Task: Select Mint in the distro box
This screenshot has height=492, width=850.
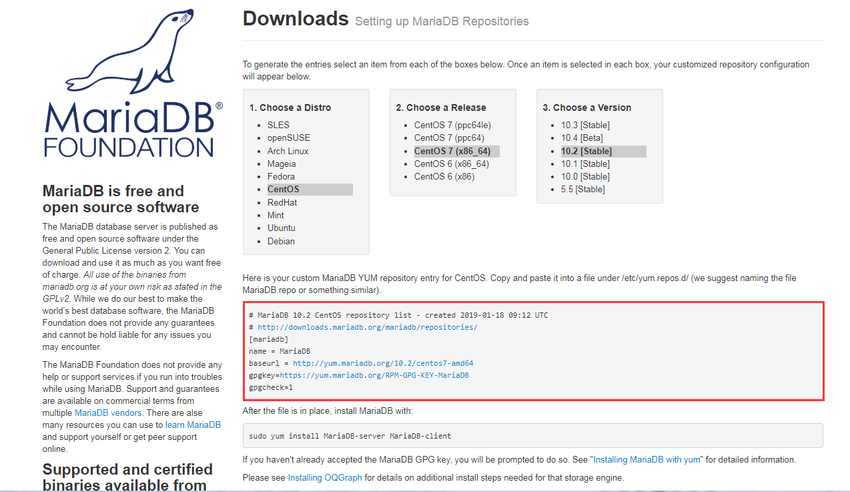Action: [x=276, y=215]
